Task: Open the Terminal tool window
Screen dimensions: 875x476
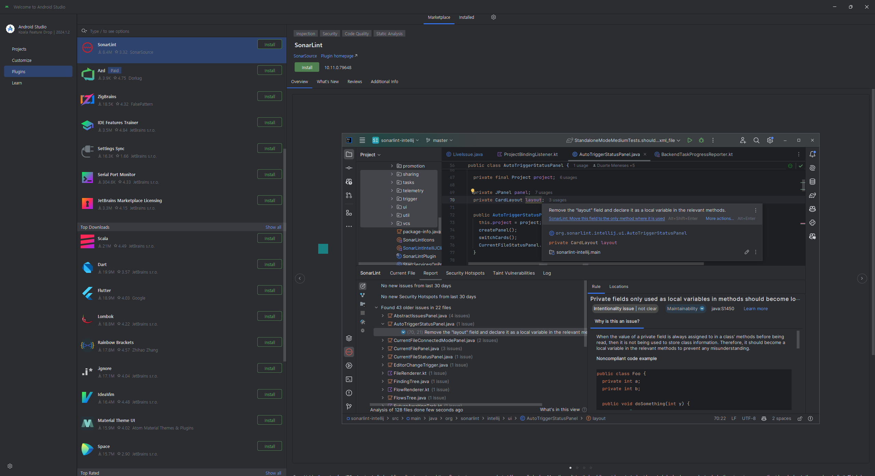Action: point(349,379)
